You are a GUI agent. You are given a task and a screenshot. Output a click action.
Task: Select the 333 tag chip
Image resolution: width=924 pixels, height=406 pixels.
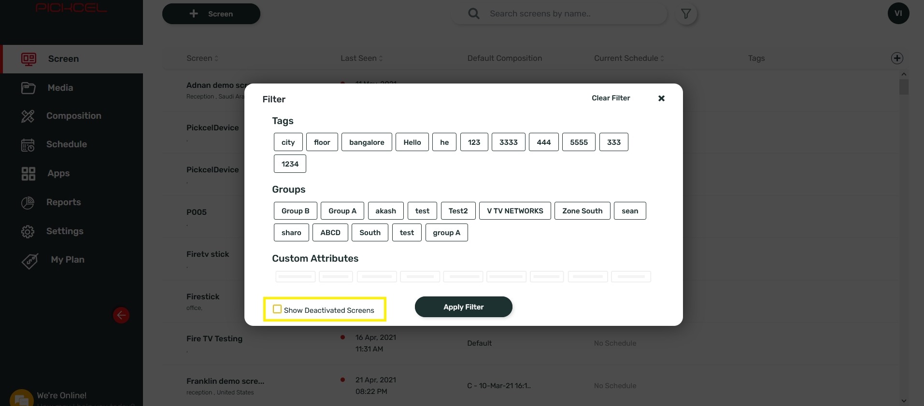(x=614, y=142)
